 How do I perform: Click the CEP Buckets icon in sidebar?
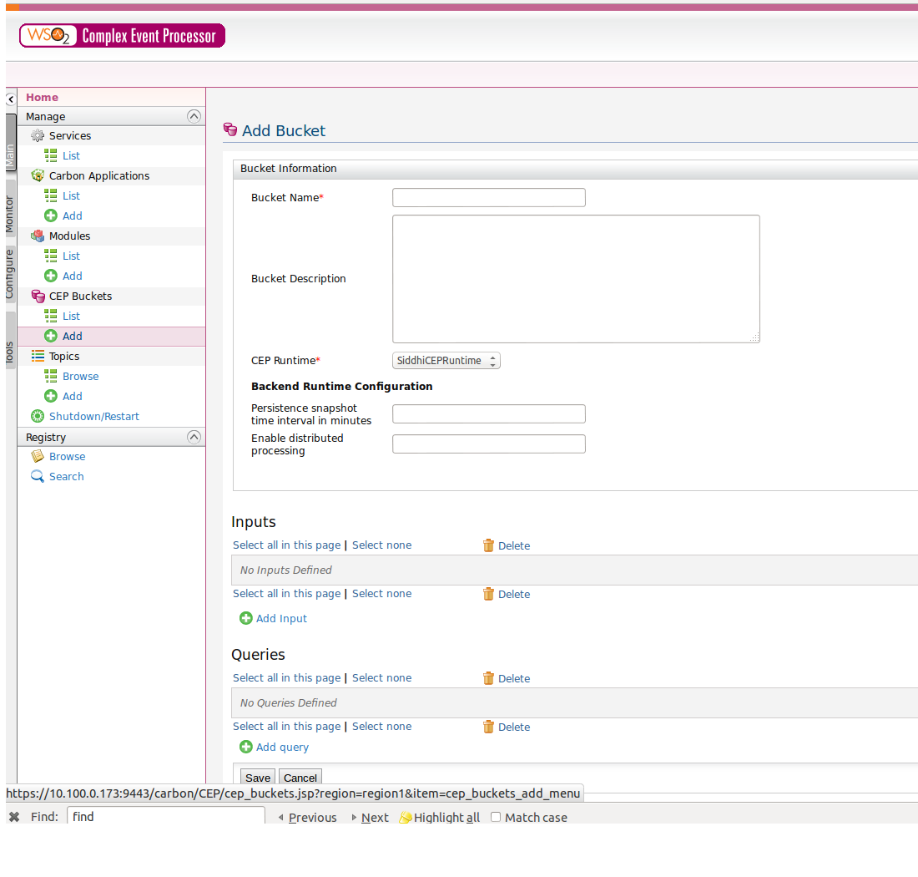38,297
